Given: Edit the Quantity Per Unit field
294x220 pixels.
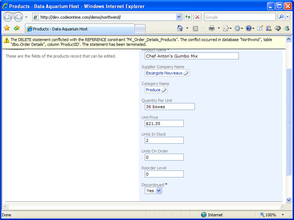Looking at the screenshot, I should click(170, 107).
